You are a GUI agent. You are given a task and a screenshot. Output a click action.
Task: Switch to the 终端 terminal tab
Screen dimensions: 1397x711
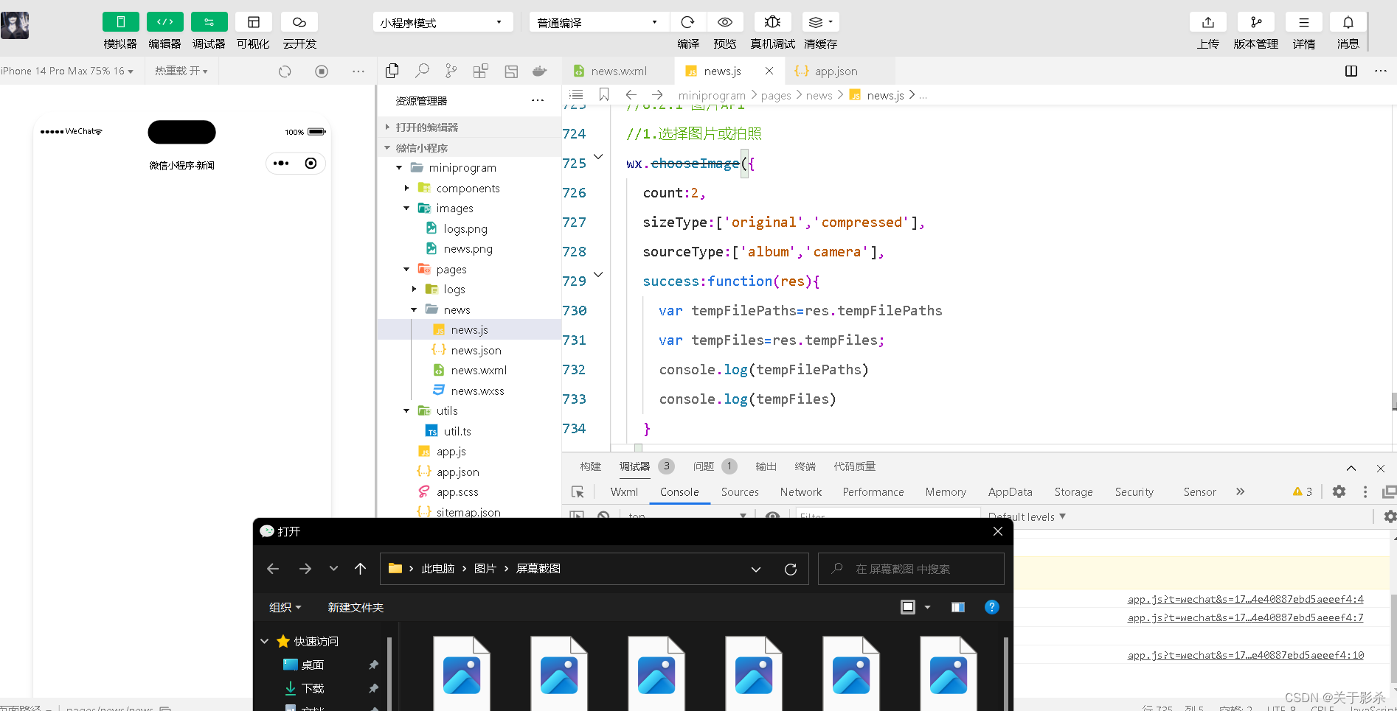coord(805,466)
